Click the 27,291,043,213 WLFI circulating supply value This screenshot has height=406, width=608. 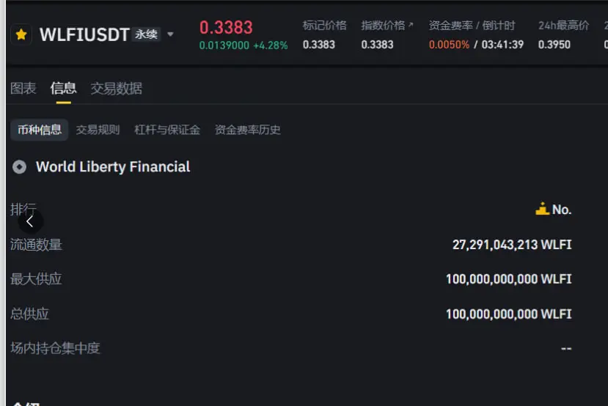pyautogui.click(x=512, y=245)
